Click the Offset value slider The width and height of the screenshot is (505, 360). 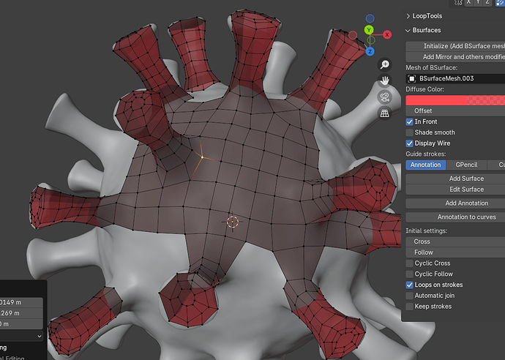(x=455, y=111)
